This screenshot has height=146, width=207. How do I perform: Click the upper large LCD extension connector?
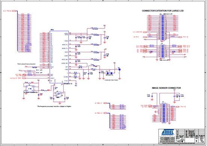tap(162, 28)
